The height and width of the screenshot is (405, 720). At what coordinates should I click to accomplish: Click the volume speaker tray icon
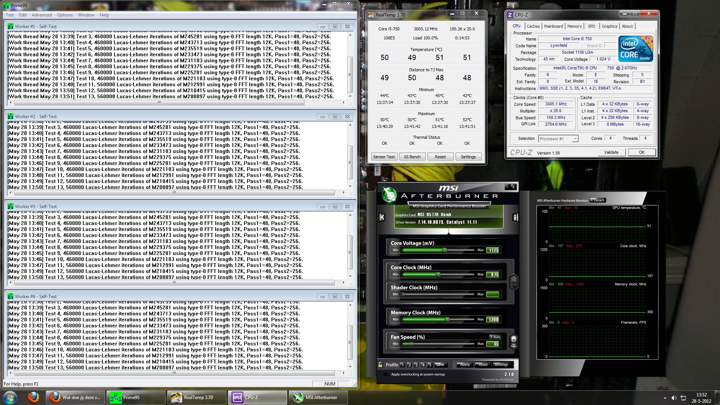click(x=674, y=398)
